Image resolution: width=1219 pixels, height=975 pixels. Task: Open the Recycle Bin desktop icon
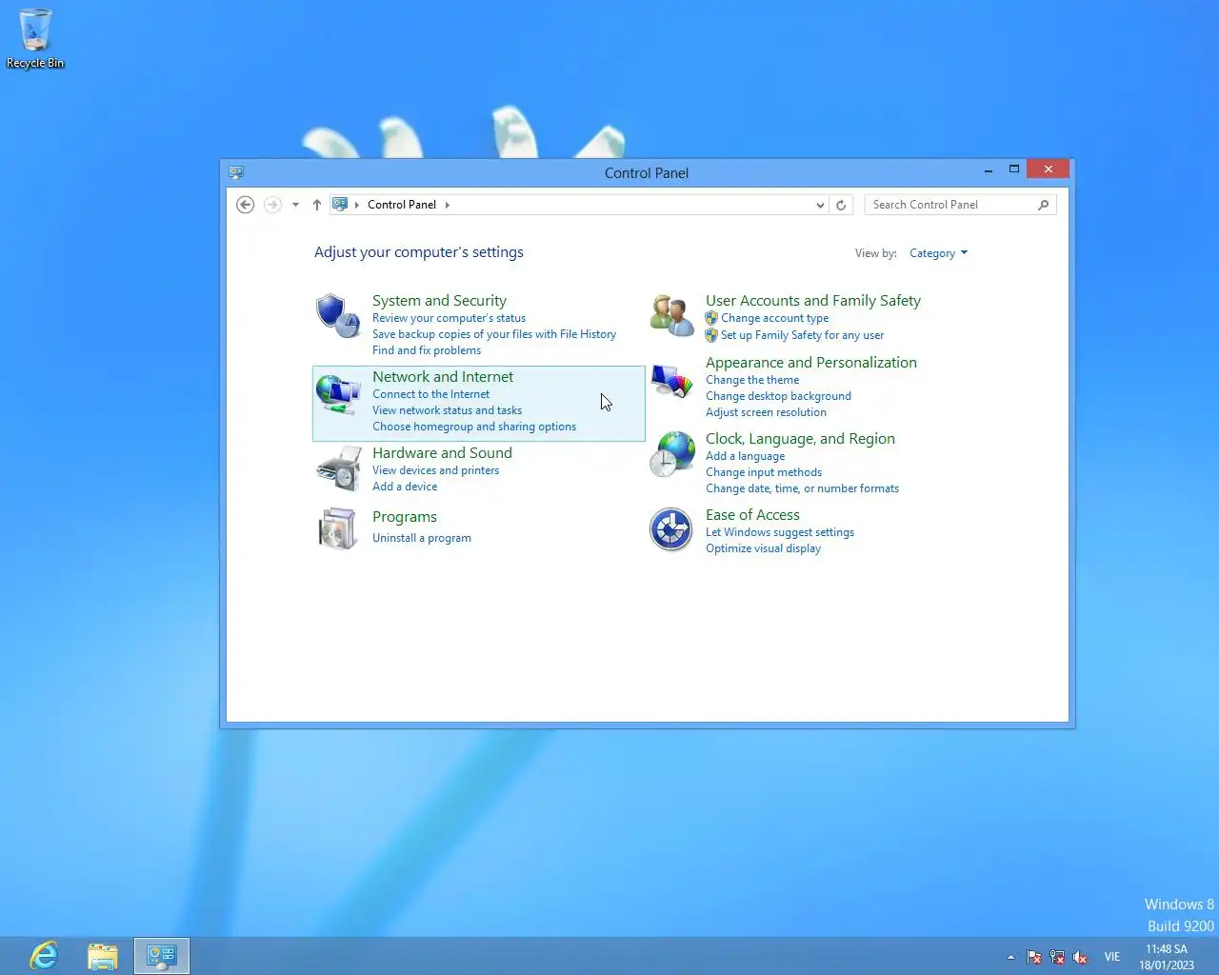(x=35, y=38)
